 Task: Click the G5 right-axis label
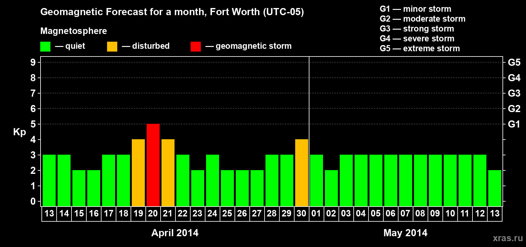click(x=514, y=62)
